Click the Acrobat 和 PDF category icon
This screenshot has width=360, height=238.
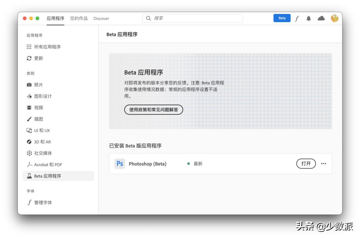pos(29,164)
